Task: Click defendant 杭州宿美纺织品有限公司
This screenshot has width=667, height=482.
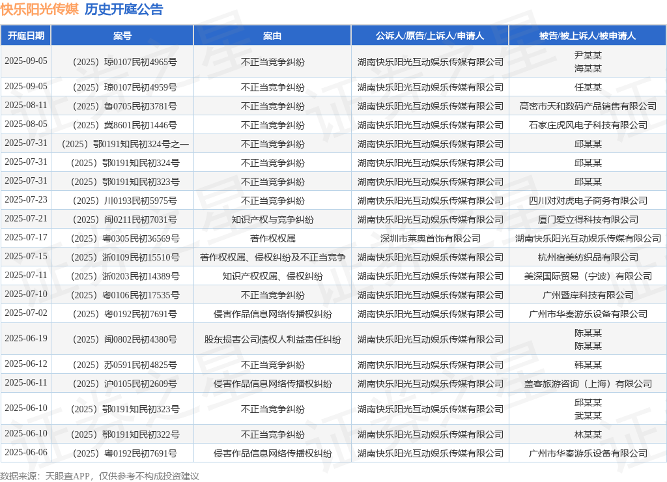Action: click(588, 258)
